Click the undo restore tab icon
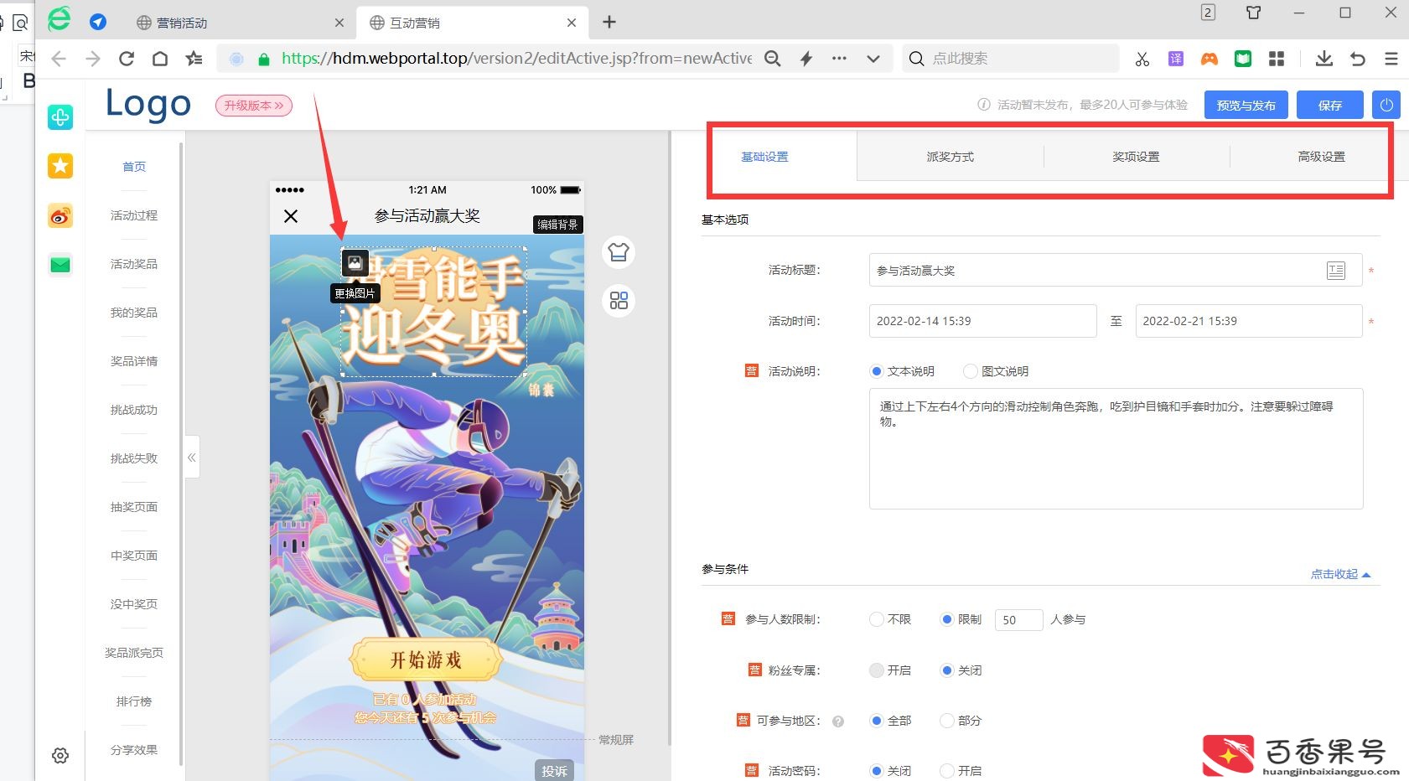 pos(1358,59)
